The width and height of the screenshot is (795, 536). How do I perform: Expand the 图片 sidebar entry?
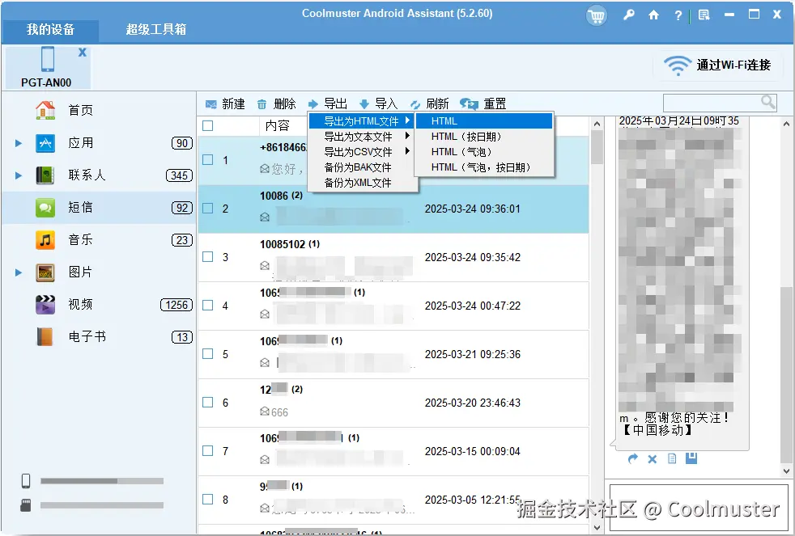[18, 272]
